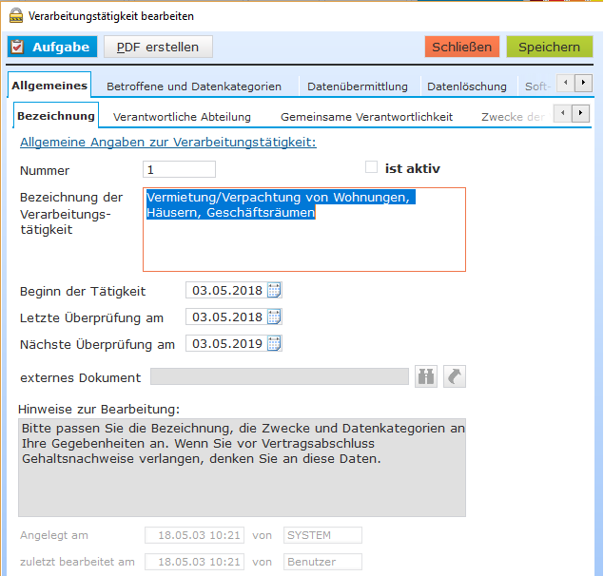The width and height of the screenshot is (604, 576).
Task: Open Verantwortliche Abteilung sub-tab
Action: point(182,117)
